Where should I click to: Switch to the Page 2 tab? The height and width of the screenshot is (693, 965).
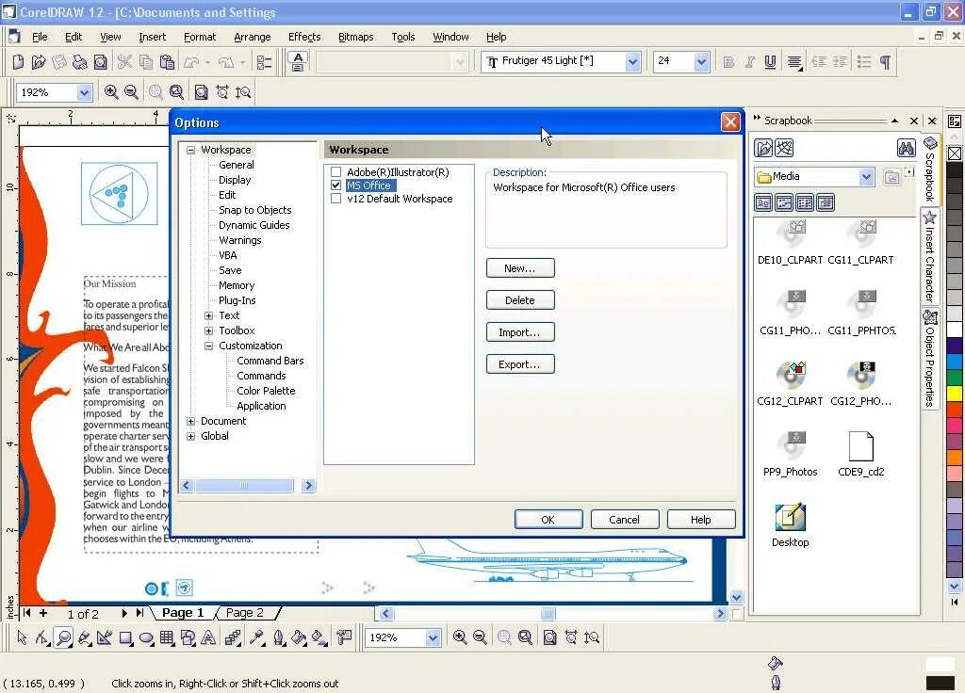tap(245, 612)
